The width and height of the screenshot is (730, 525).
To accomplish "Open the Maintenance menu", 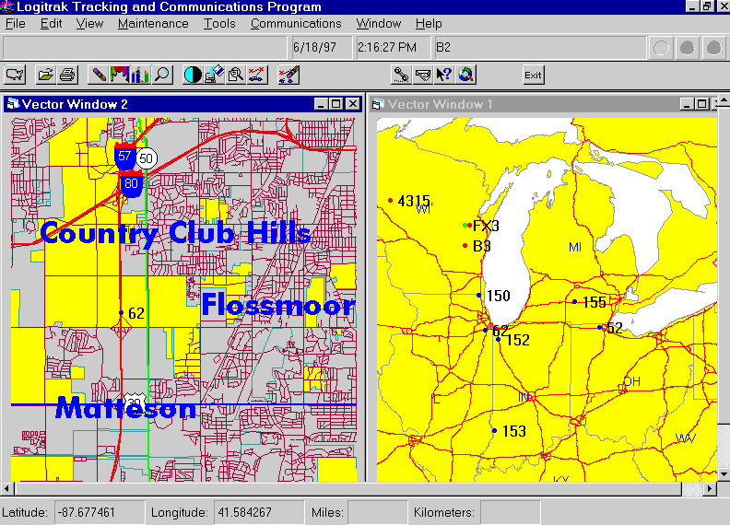I will (153, 23).
